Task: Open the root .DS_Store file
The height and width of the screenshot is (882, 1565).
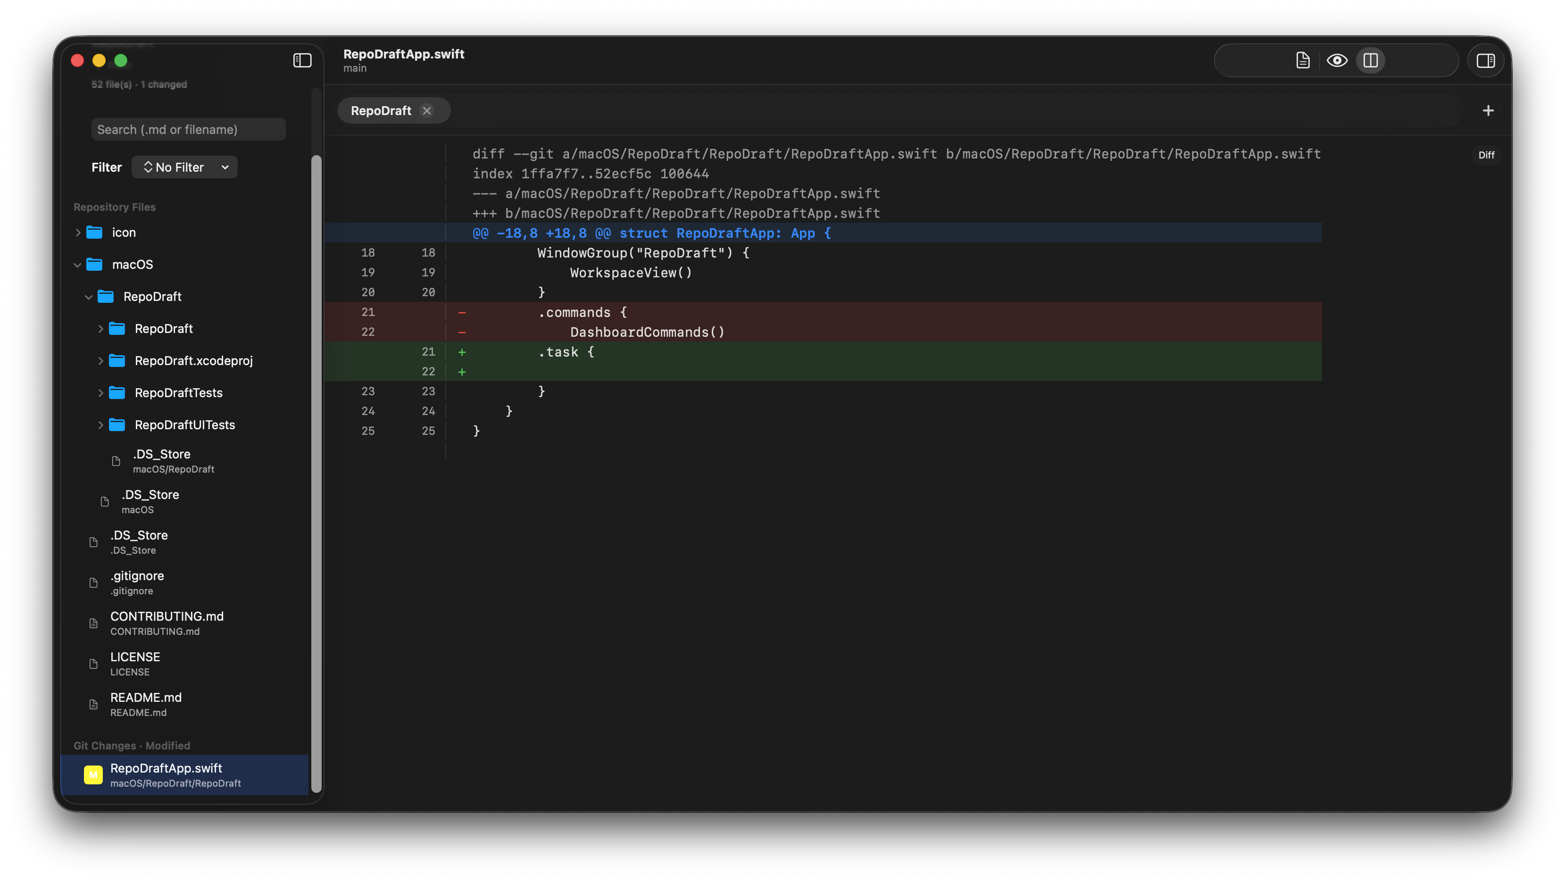Action: pos(185,542)
